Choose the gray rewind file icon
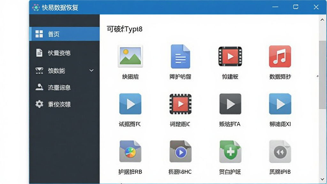This screenshot has height=184, width=327. [280, 151]
